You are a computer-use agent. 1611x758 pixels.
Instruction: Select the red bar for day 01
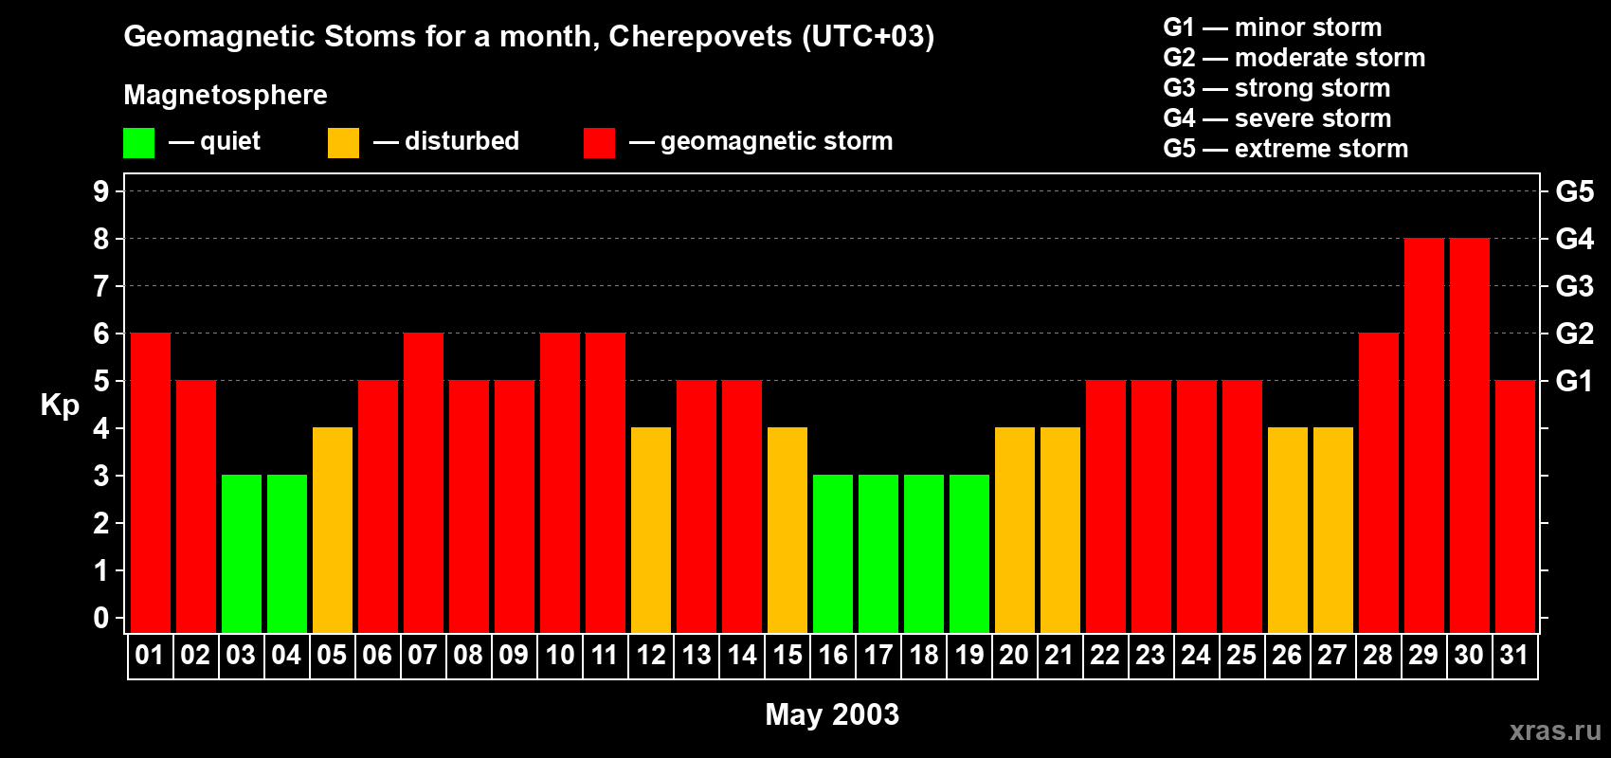[151, 482]
